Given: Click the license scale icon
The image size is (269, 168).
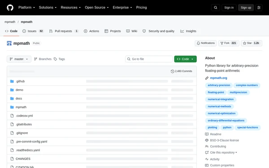Looking at the screenshot, I should click(207, 140).
